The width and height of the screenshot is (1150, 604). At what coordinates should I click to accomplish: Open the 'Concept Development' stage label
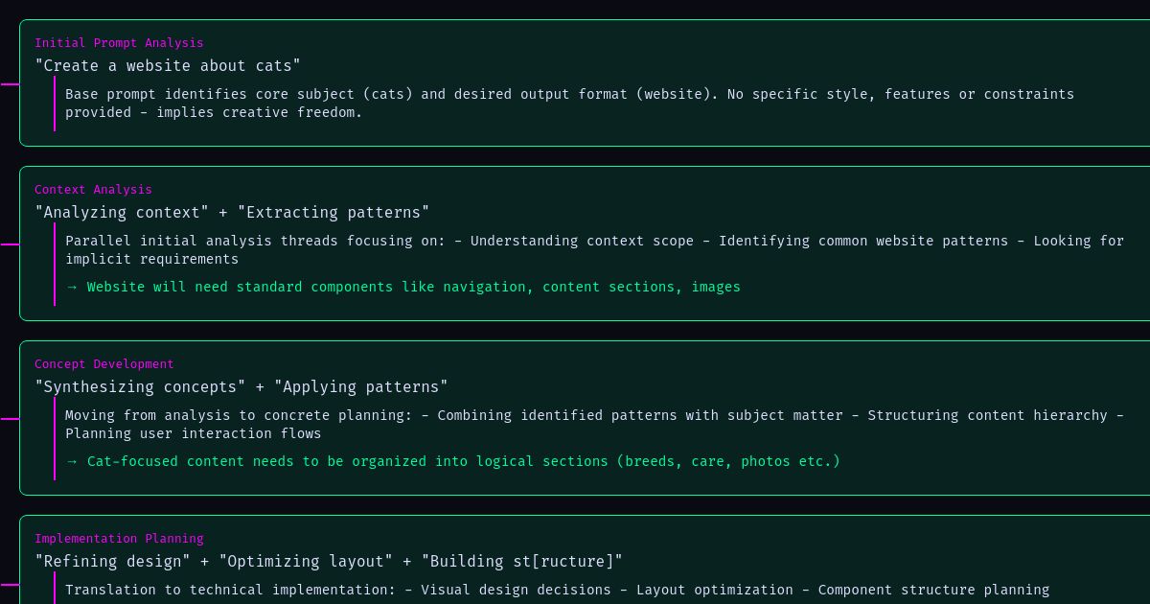tap(104, 364)
